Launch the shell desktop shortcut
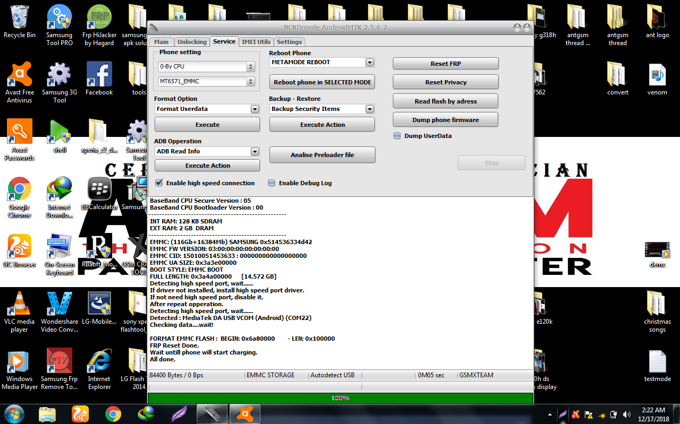 (59, 136)
